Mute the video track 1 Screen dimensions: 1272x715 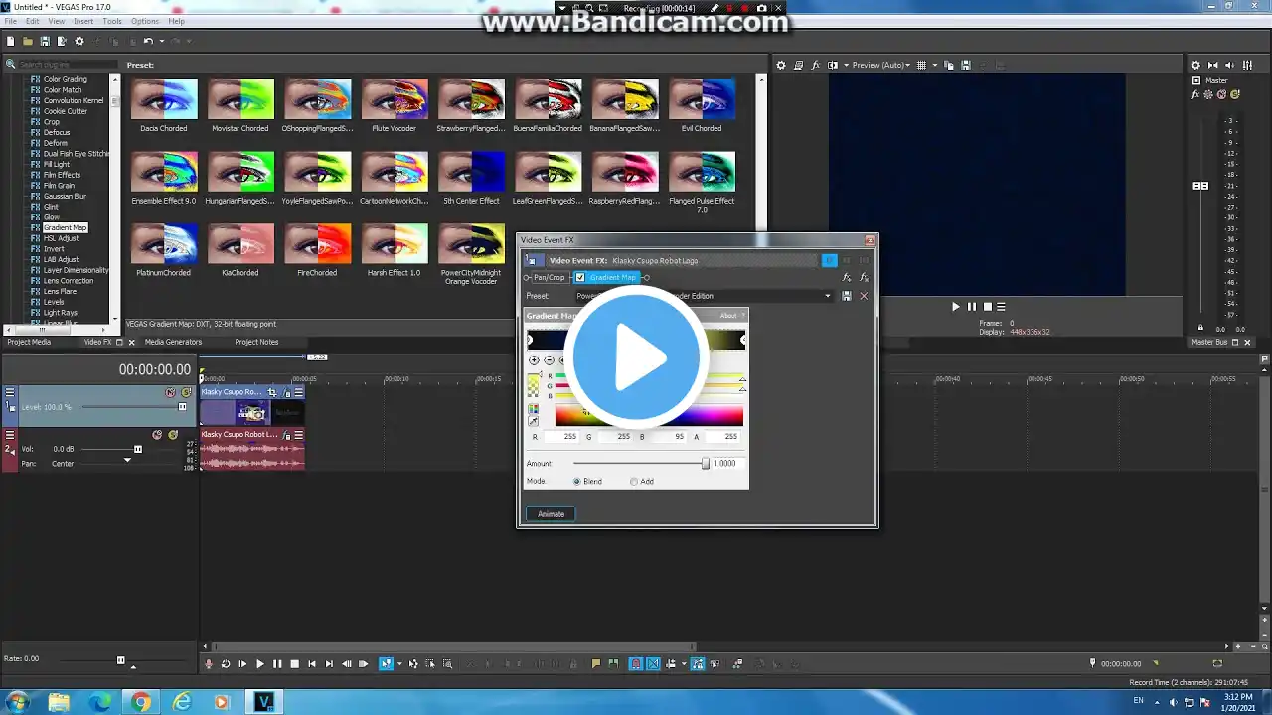pyautogui.click(x=171, y=392)
